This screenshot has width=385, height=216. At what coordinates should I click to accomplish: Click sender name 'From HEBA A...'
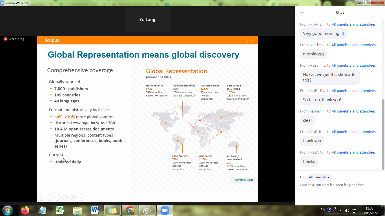[313, 152]
